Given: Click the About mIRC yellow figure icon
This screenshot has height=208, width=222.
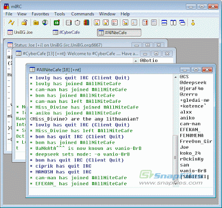Looking at the screenshot, I should coord(193,23).
